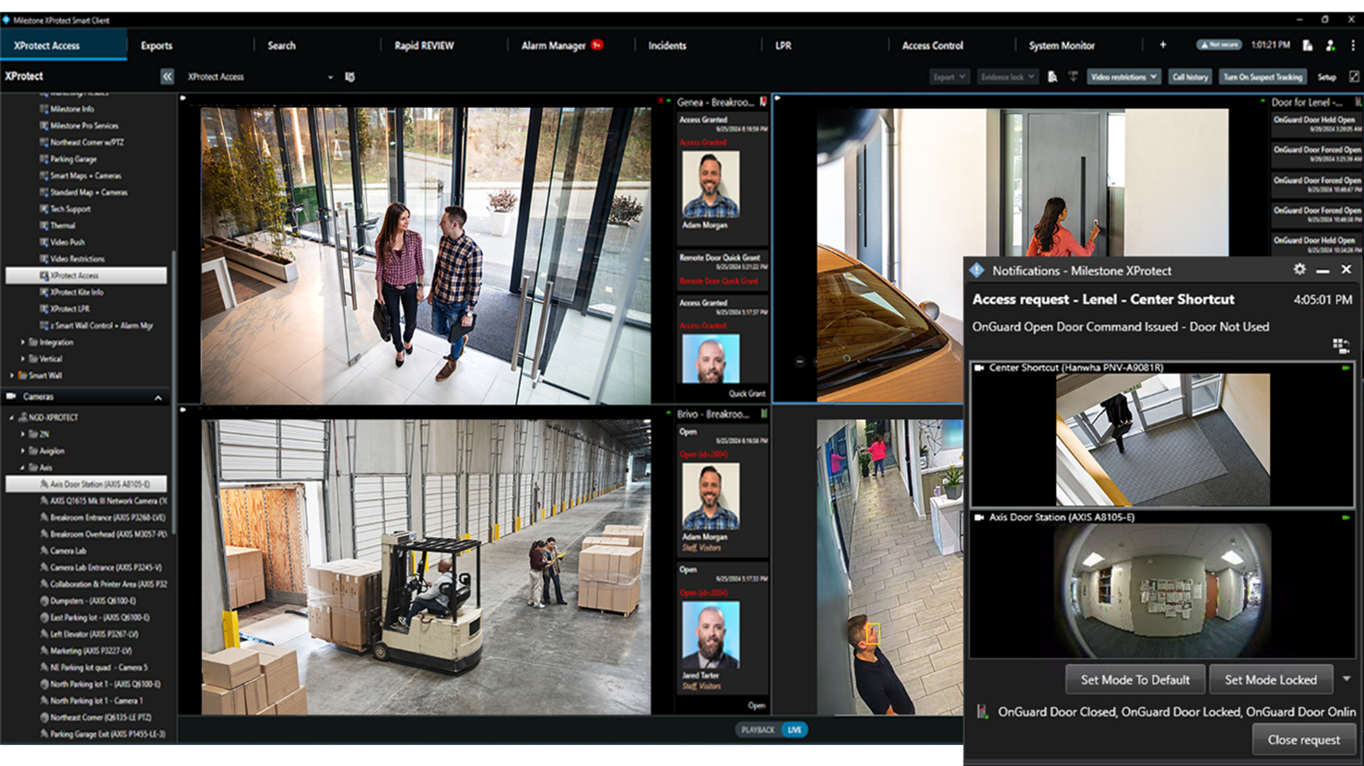Click the Close request button
This screenshot has width=1364, height=766.
point(1303,739)
